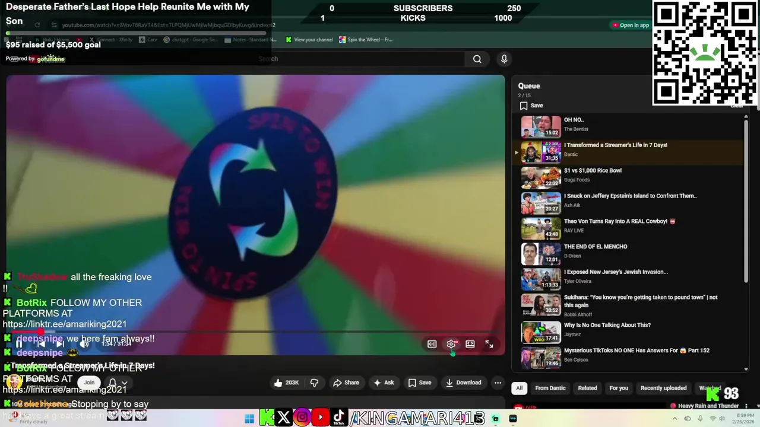Open X icon in taskbar

pyautogui.click(x=284, y=418)
